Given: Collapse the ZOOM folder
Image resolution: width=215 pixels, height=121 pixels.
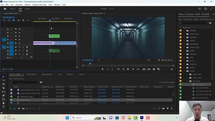Looking at the screenshot, I should click(x=184, y=71).
